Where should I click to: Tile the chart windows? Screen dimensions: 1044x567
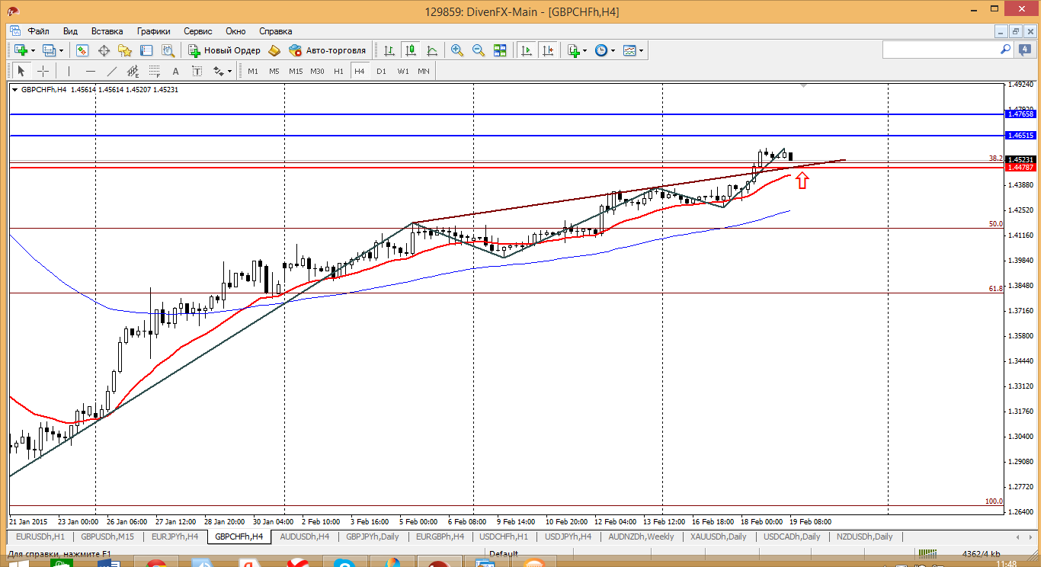click(x=500, y=50)
